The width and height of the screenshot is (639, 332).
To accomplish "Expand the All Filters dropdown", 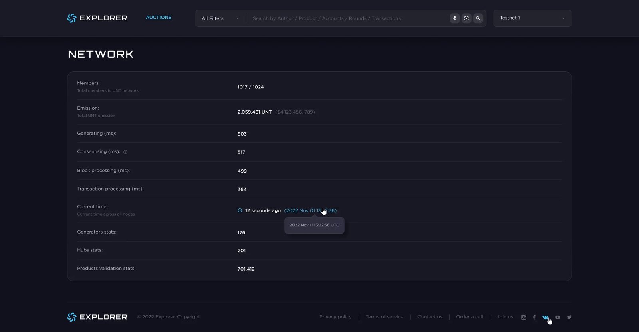I will pyautogui.click(x=220, y=18).
